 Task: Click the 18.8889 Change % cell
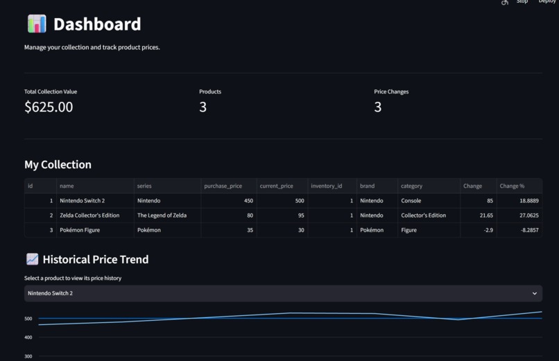pyautogui.click(x=519, y=201)
